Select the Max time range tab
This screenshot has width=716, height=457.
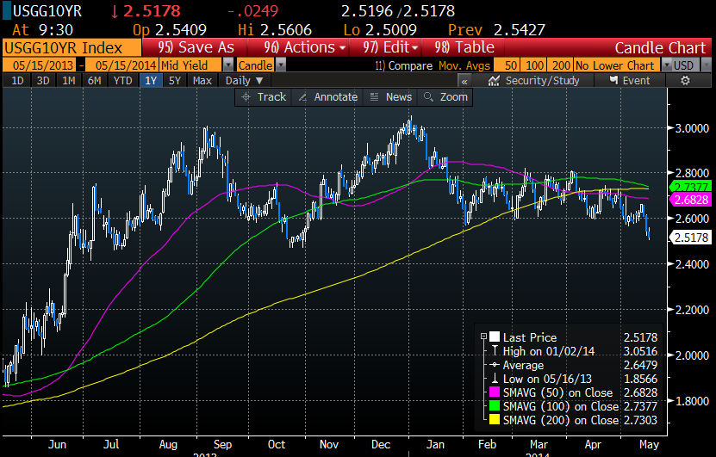point(202,81)
